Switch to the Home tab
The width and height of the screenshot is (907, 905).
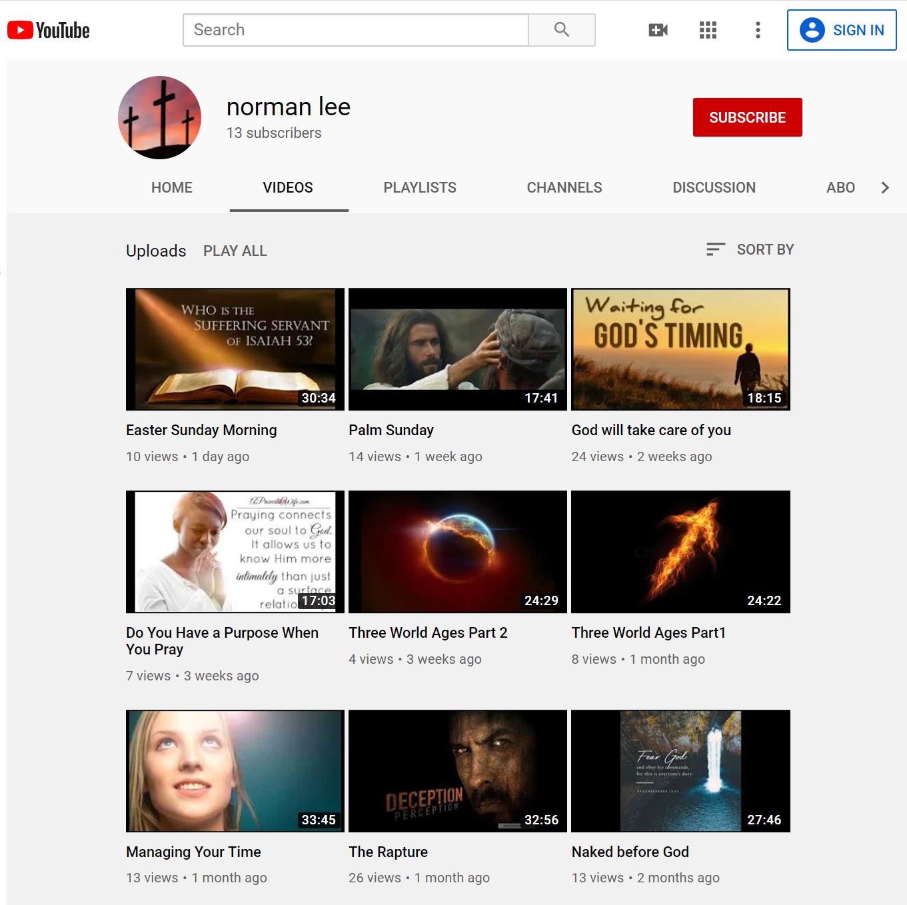[172, 188]
